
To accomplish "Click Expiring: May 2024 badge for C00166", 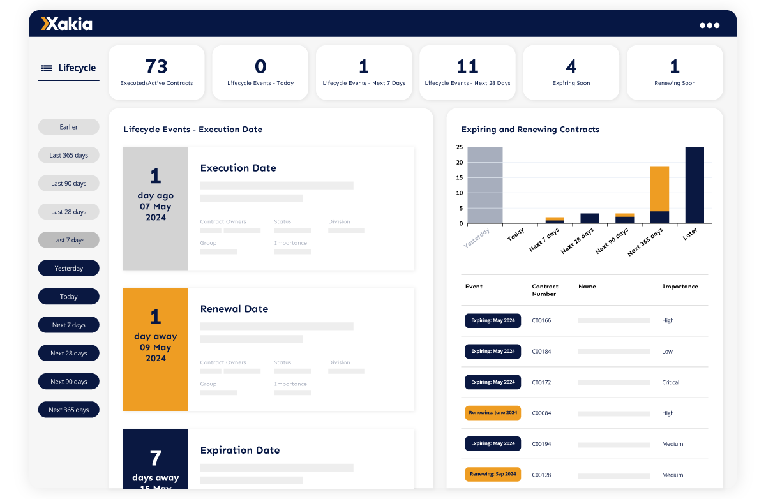I will click(493, 320).
